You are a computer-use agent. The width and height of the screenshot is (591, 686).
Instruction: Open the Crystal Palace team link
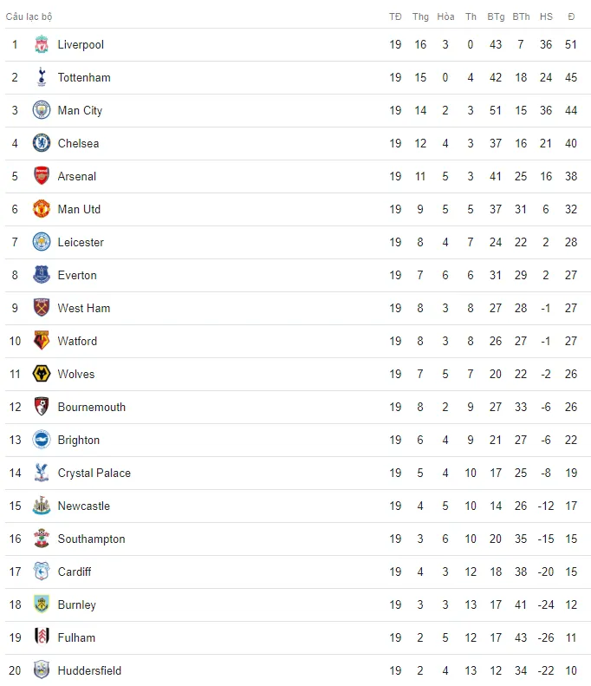pyautogui.click(x=94, y=473)
